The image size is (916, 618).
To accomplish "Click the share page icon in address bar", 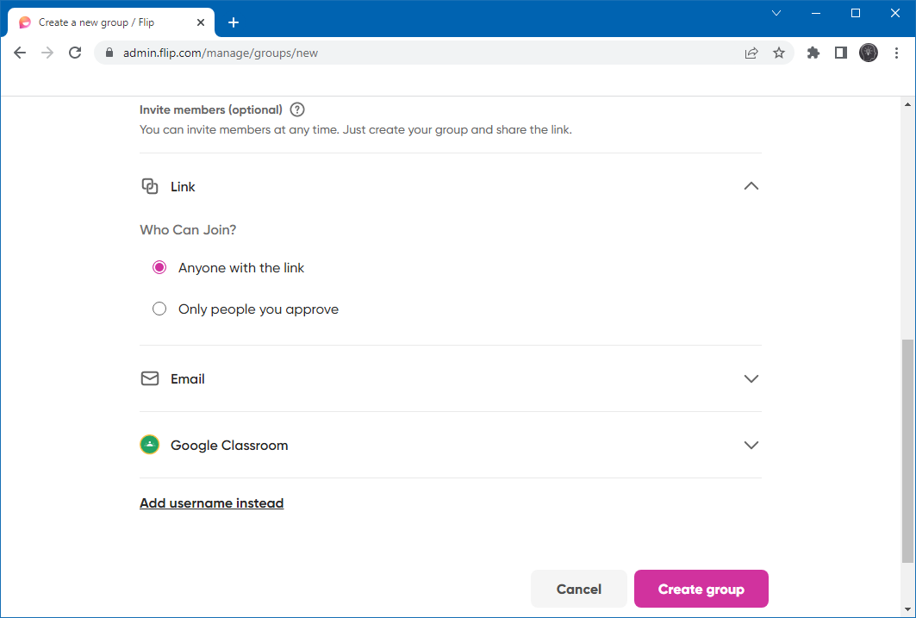I will (x=751, y=53).
